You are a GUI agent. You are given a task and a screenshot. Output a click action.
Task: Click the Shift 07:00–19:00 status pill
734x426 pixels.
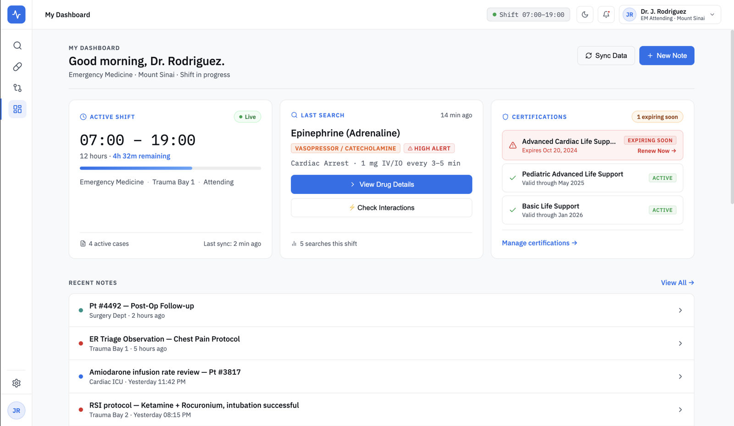coord(528,15)
